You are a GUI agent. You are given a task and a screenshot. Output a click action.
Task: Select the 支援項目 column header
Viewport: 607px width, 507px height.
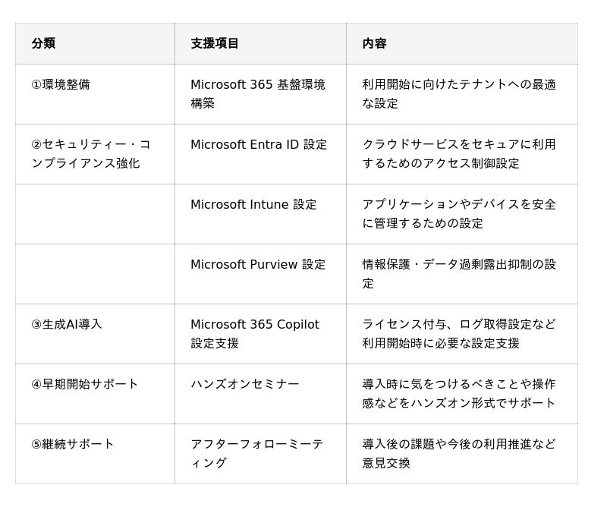pyautogui.click(x=215, y=43)
